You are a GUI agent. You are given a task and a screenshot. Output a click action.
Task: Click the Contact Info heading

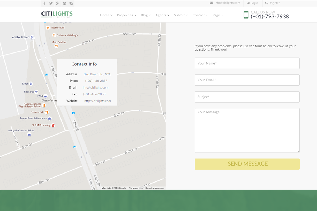pos(84,64)
